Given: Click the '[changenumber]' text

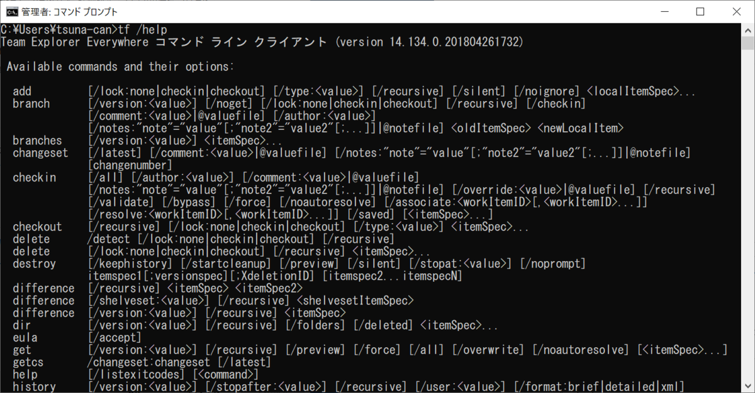Looking at the screenshot, I should (x=130, y=165).
